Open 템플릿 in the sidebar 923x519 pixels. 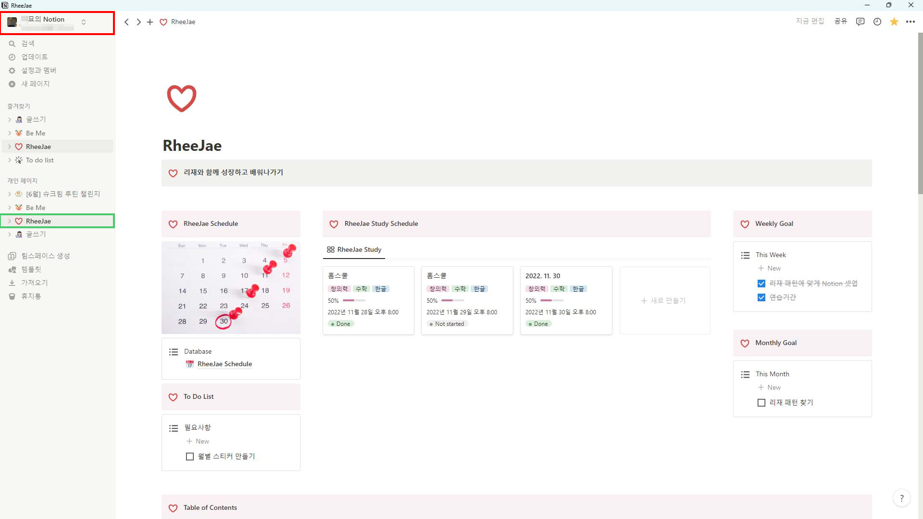(31, 270)
